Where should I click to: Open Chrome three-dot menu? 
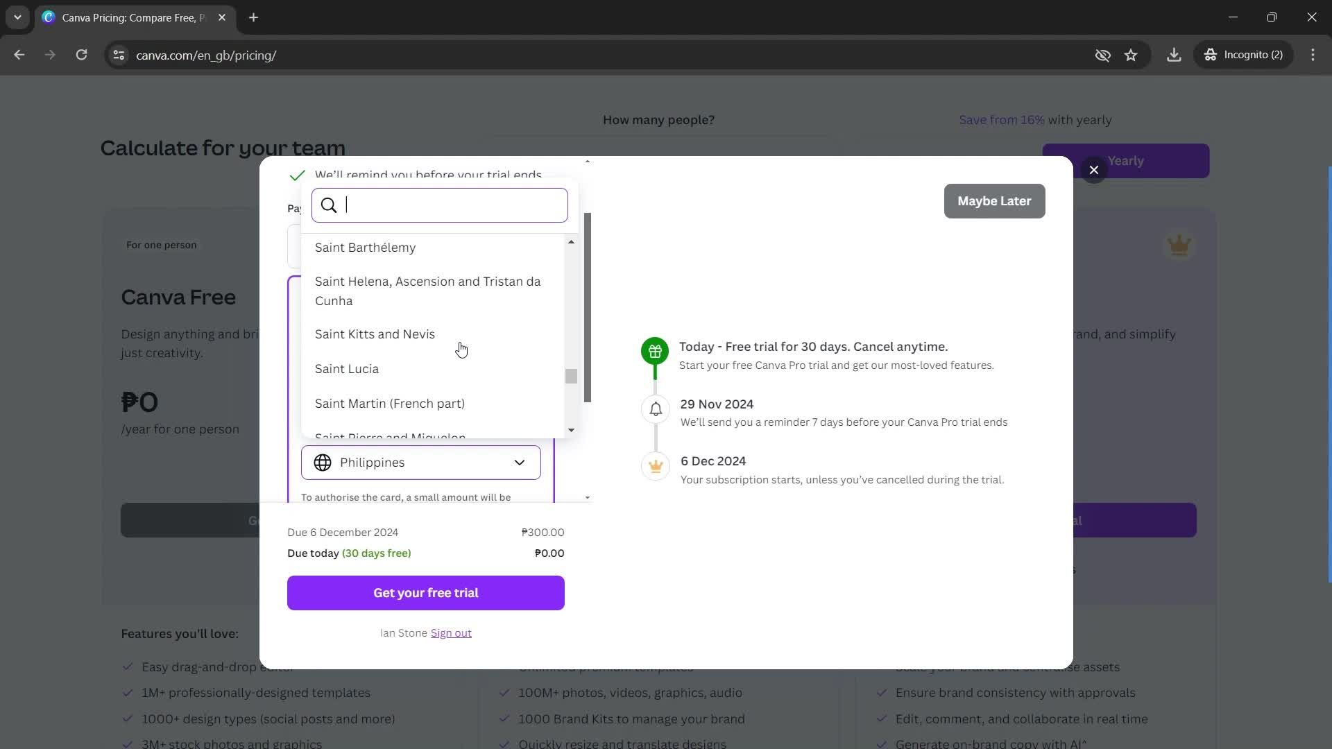pos(1313,55)
